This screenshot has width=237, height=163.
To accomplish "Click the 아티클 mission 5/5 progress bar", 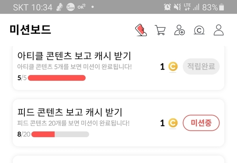I will pos(57,78).
